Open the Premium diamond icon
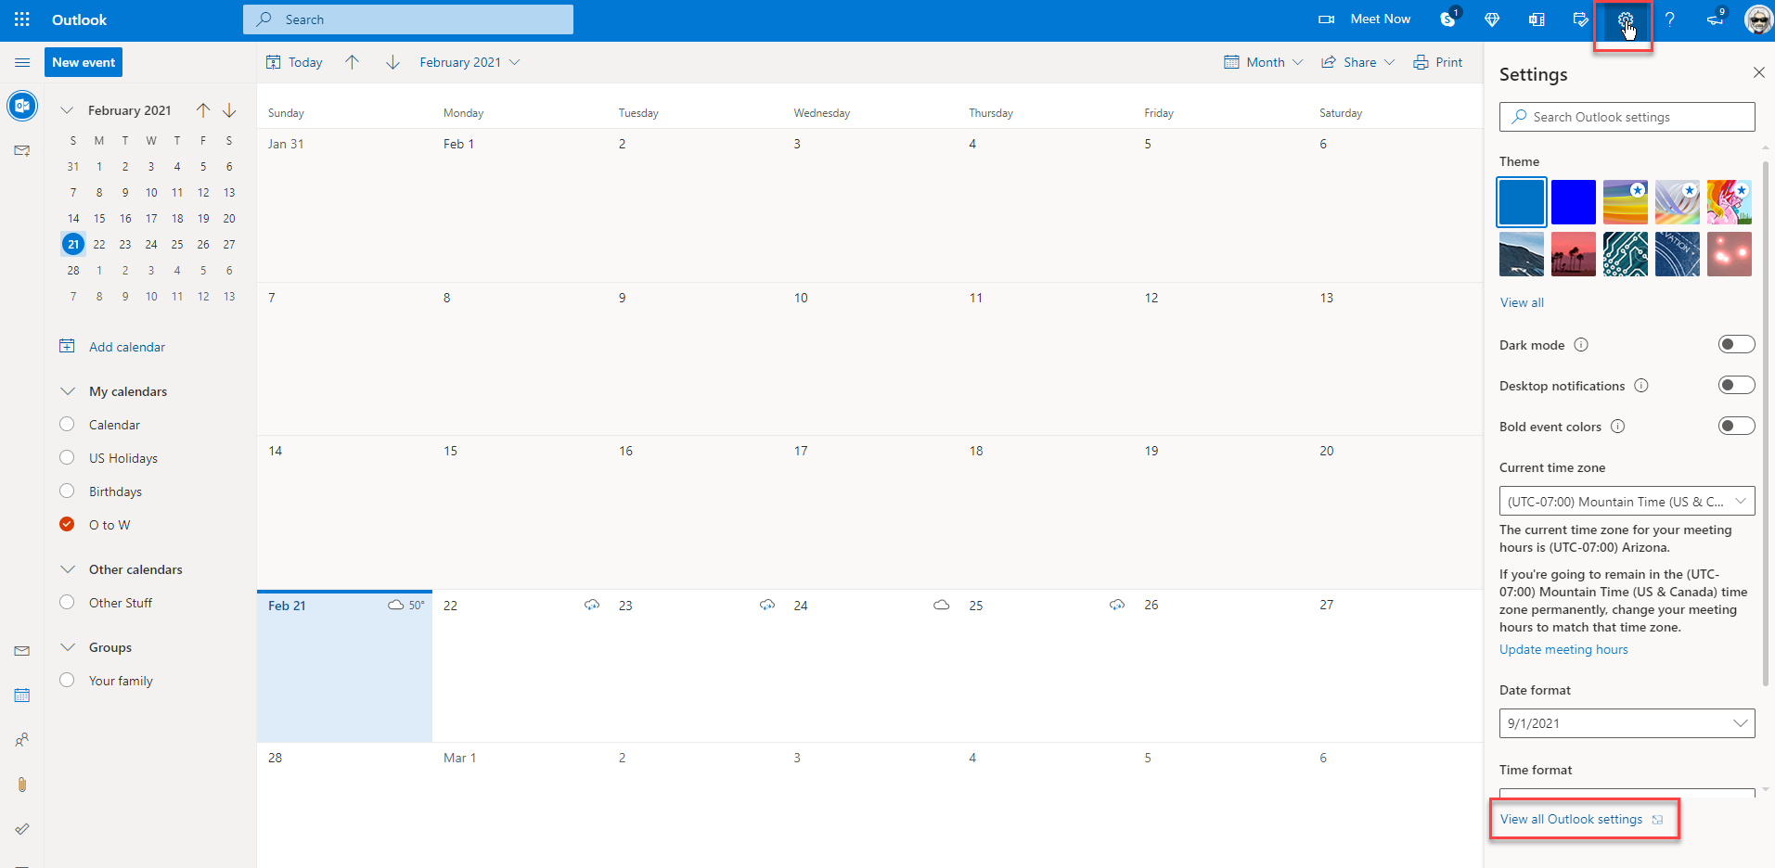 tap(1492, 19)
